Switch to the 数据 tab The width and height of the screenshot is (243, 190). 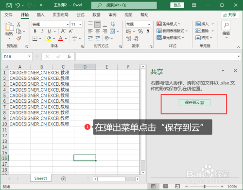click(96, 15)
